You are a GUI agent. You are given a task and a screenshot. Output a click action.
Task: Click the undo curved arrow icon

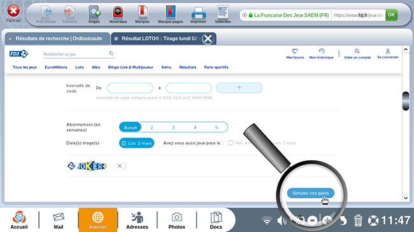343,221
